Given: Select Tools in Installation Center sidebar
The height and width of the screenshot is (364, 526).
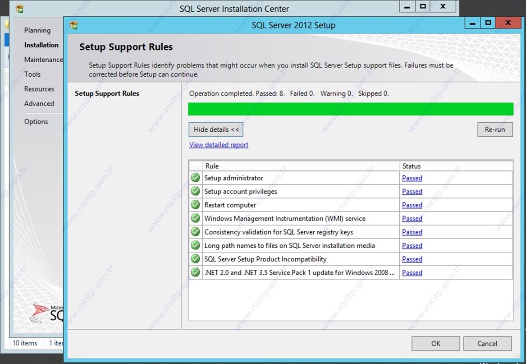Looking at the screenshot, I should (x=32, y=74).
